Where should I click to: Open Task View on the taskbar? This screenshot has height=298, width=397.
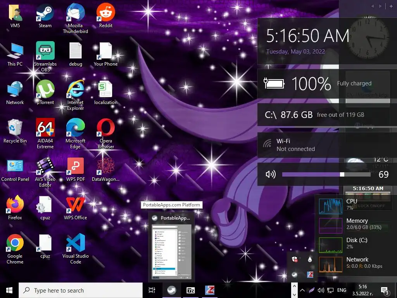[152, 290]
